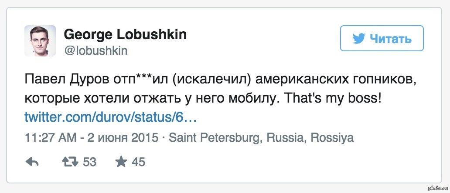View the 45 favorites count
This screenshot has width=450, height=193.
point(138,162)
